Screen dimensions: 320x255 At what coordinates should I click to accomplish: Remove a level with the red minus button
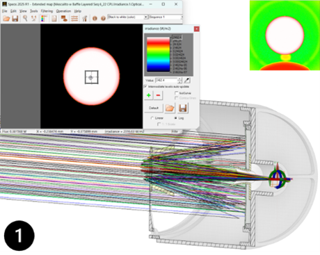159,95
